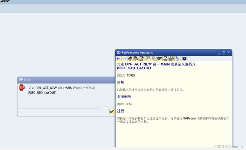Click PSFC_STD_LAYOUT in the error dialog
Screen dimensions: 246x150
[x=42, y=93]
